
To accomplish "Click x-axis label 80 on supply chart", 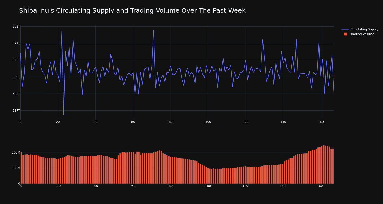I will pos(171,122).
